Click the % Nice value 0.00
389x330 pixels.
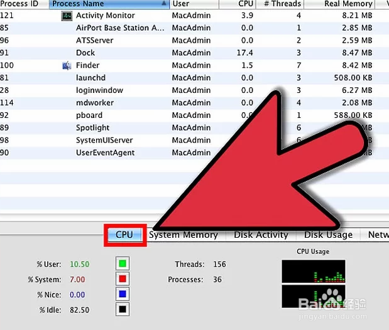coord(77,295)
